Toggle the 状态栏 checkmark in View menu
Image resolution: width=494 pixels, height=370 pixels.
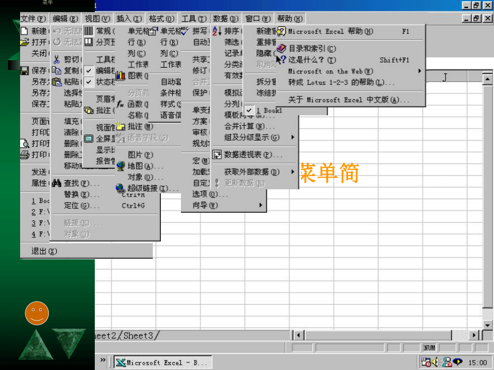[89, 82]
